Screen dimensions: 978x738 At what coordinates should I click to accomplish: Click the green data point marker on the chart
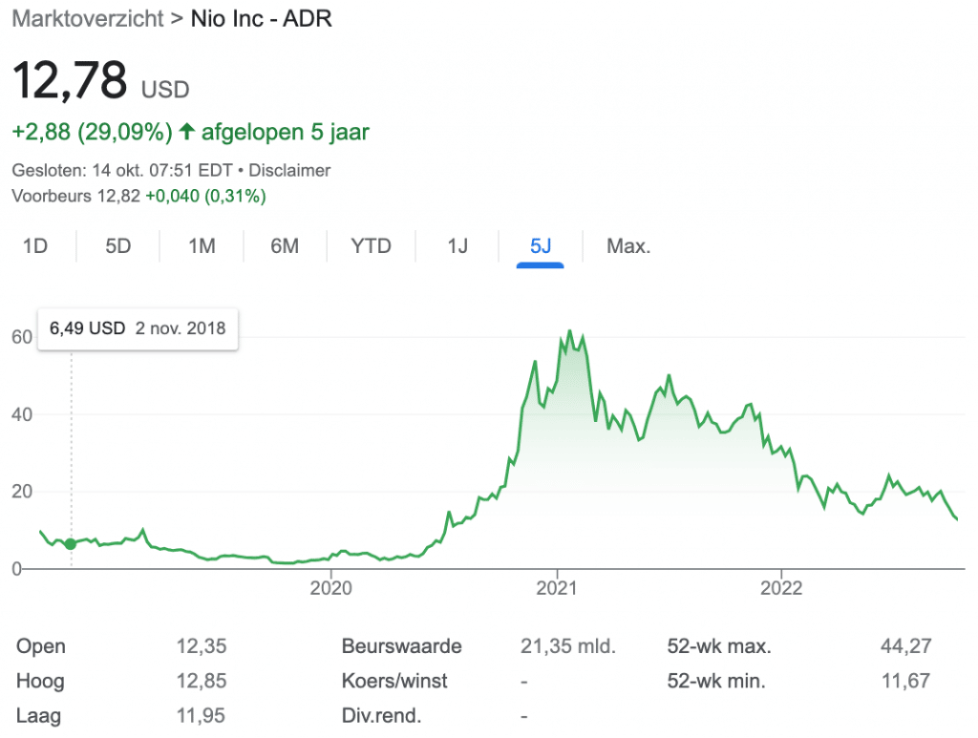click(x=70, y=544)
